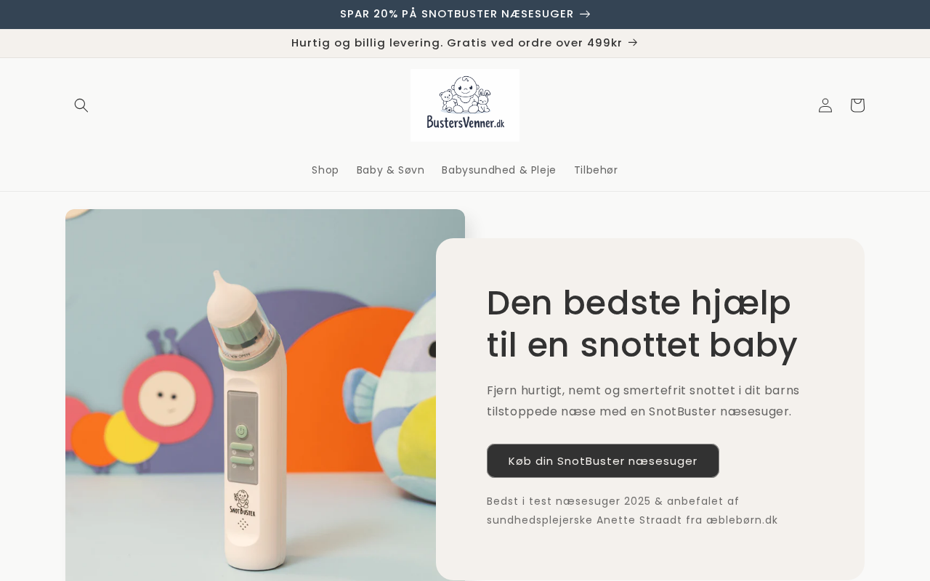This screenshot has height=581, width=930.
Task: Click the Den bedste hjælp heading
Action: (x=642, y=324)
